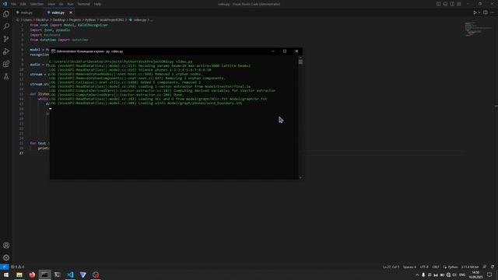The height and width of the screenshot is (280, 498).
Task: Open the taskbar clock and date
Action: pos(475,275)
